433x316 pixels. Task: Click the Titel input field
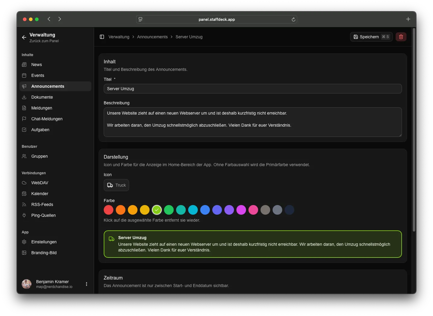pos(253,89)
